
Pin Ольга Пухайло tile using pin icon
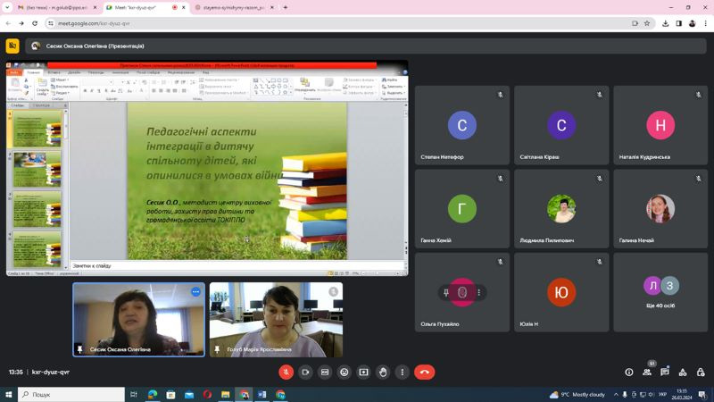(x=446, y=293)
